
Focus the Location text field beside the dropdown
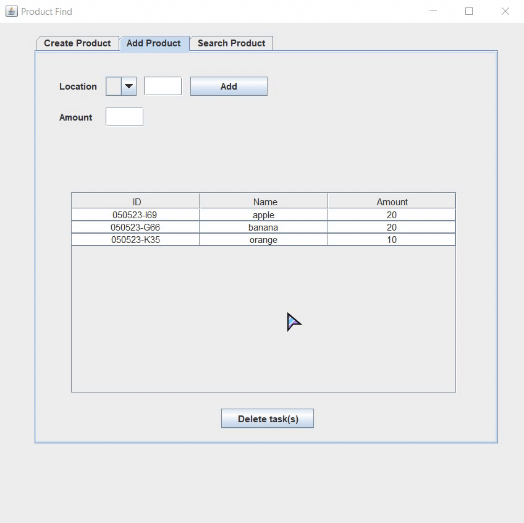coord(163,86)
